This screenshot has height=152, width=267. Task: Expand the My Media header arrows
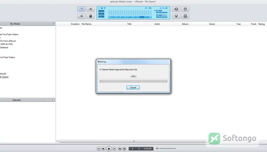54,24
